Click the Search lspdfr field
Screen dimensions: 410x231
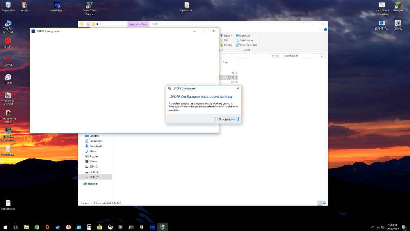[x=303, y=56]
